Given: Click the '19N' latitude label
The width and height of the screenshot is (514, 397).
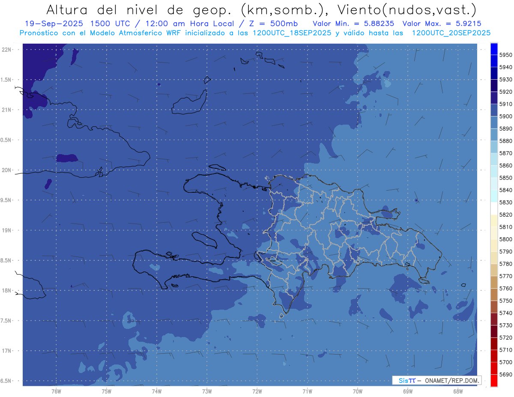Looking at the screenshot, I should pos(6,230).
